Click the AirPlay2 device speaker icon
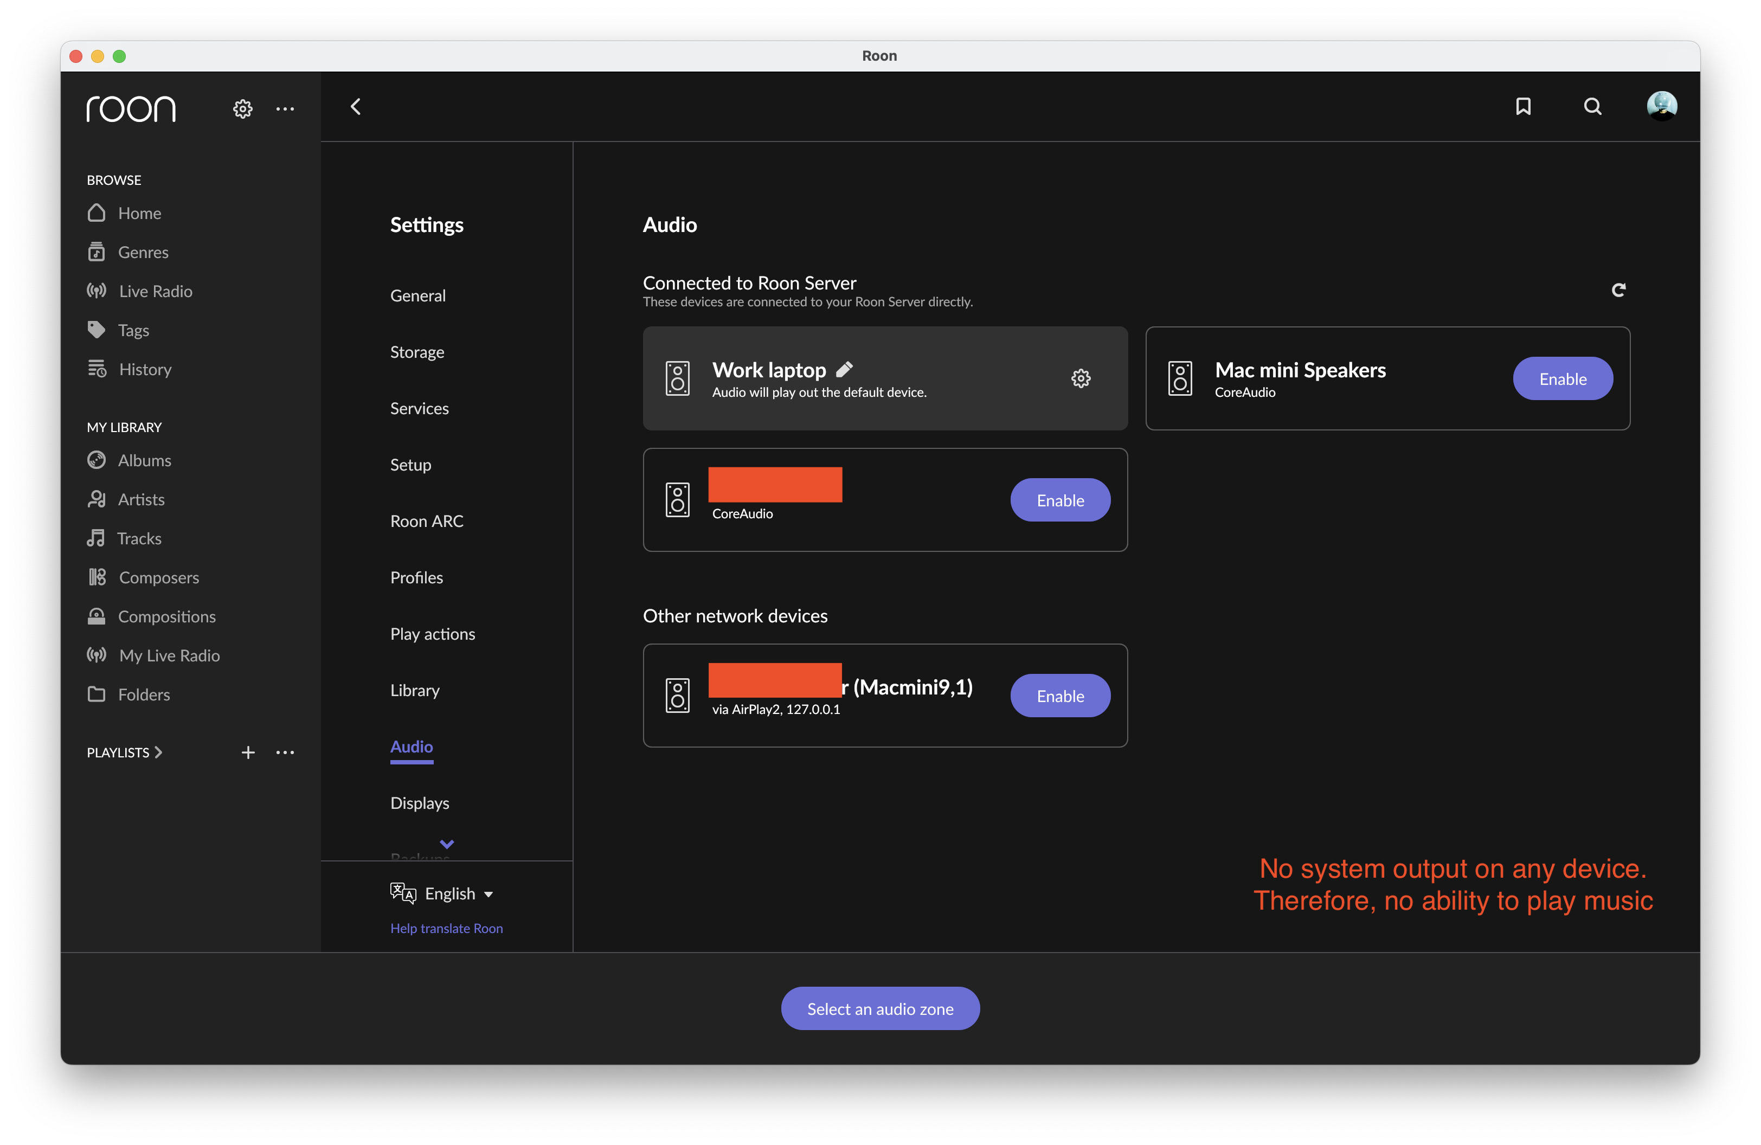This screenshot has height=1145, width=1761. point(677,695)
